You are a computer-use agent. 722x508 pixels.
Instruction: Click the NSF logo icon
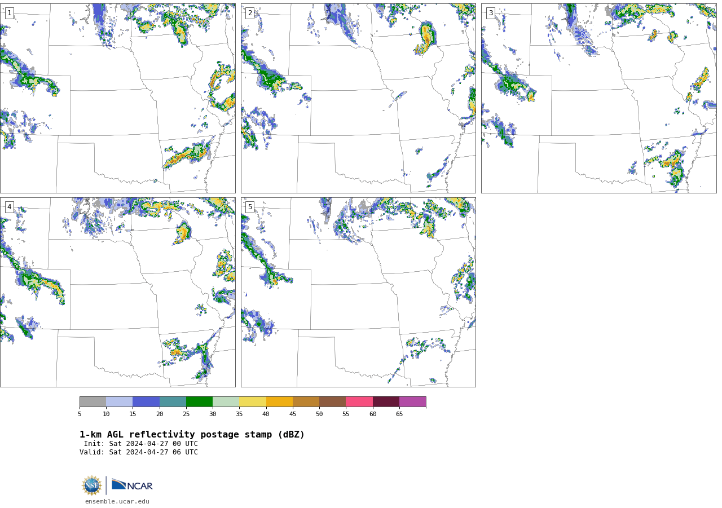tap(92, 485)
